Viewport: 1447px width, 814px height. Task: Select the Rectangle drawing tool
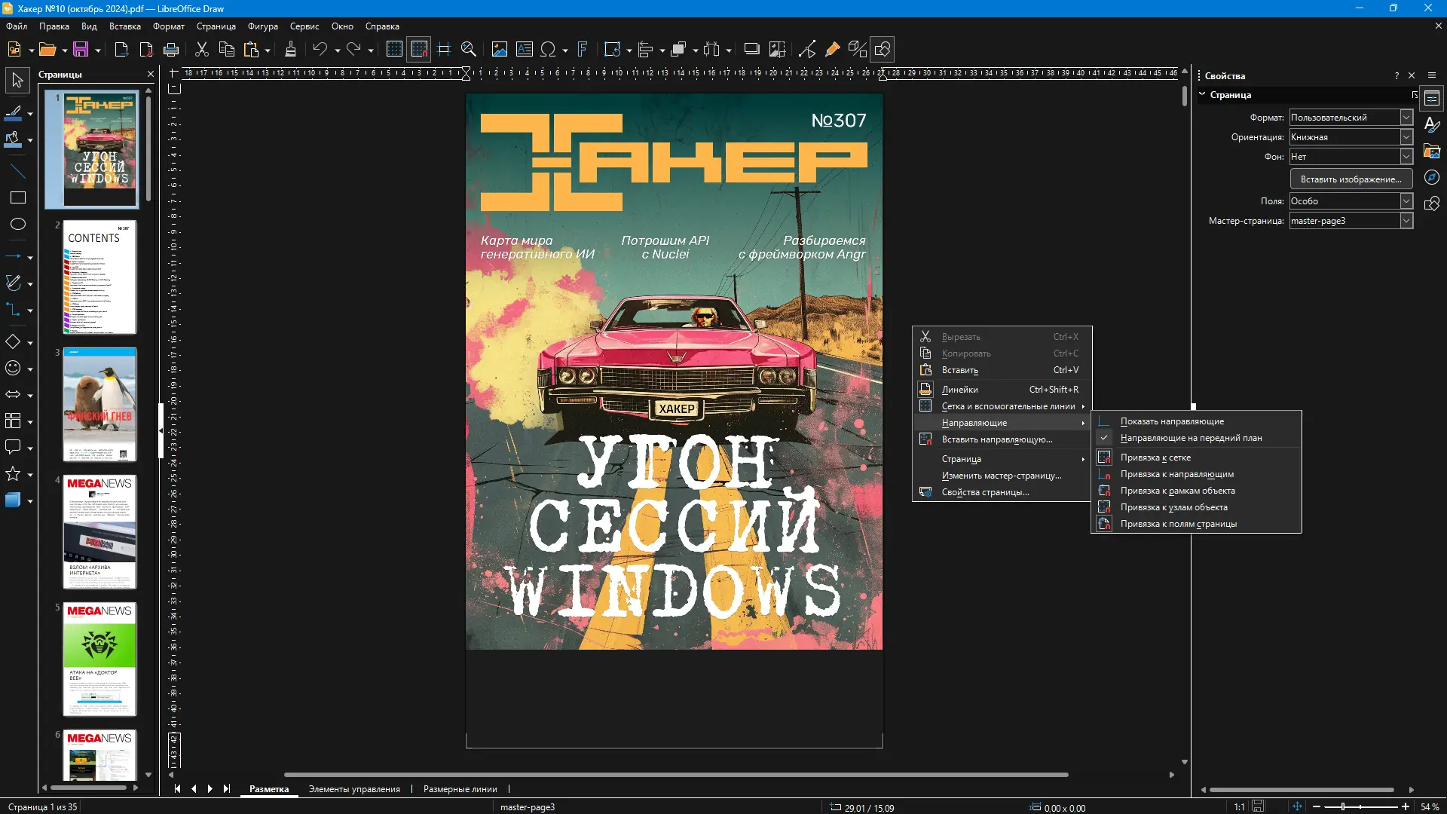[x=17, y=197]
